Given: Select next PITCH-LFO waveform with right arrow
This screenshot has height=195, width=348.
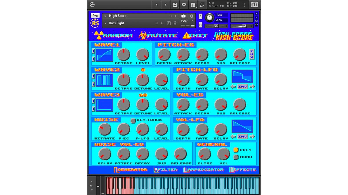Looking at the screenshot, I should (252, 86).
